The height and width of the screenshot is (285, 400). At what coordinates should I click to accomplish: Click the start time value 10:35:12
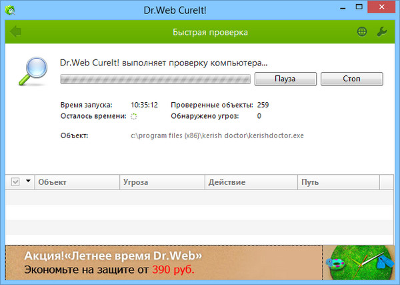144,105
